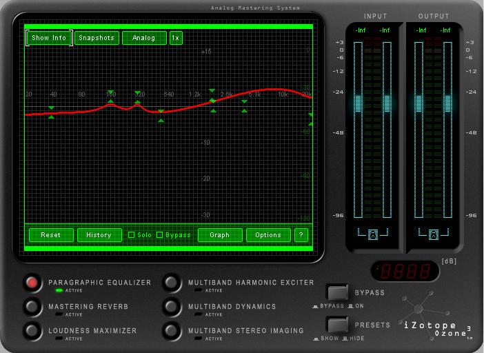
Task: Toggle the Loudness Maximizer Active LED
Action: (x=59, y=339)
